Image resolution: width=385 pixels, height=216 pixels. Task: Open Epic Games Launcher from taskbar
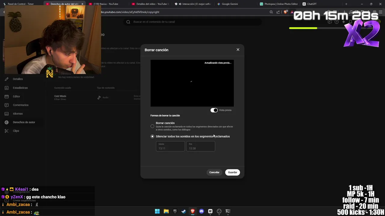[175, 211]
